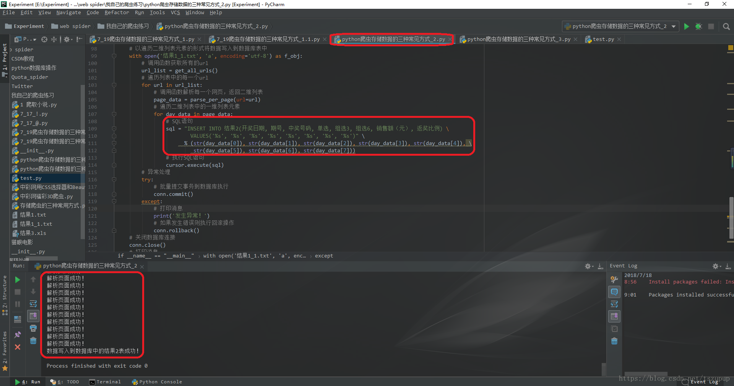The height and width of the screenshot is (386, 734).
Task: Toggle scroll to end in Run console
Action: point(33,316)
